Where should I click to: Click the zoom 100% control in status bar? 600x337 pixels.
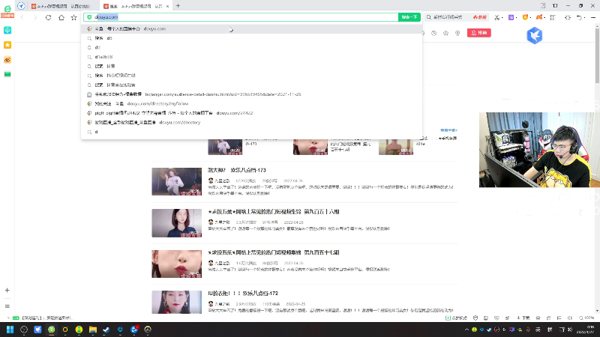[586, 318]
